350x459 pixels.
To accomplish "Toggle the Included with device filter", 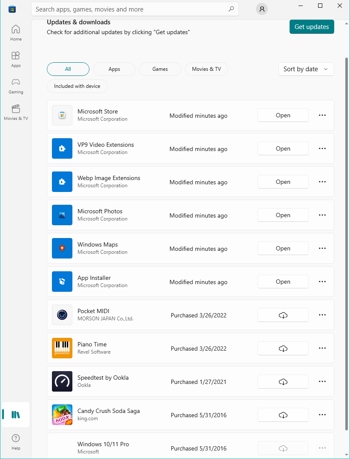I will [x=77, y=86].
